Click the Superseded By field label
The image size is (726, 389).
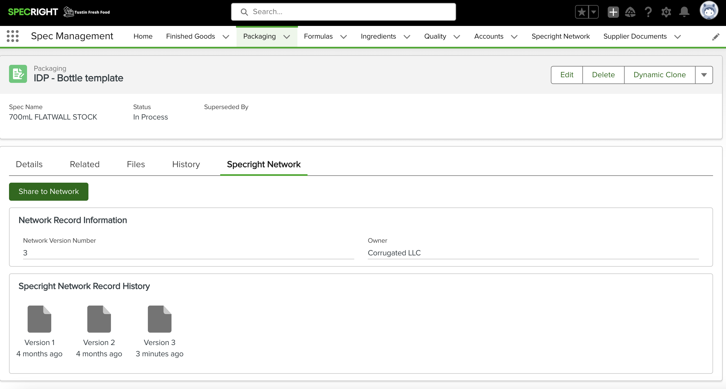coord(226,107)
